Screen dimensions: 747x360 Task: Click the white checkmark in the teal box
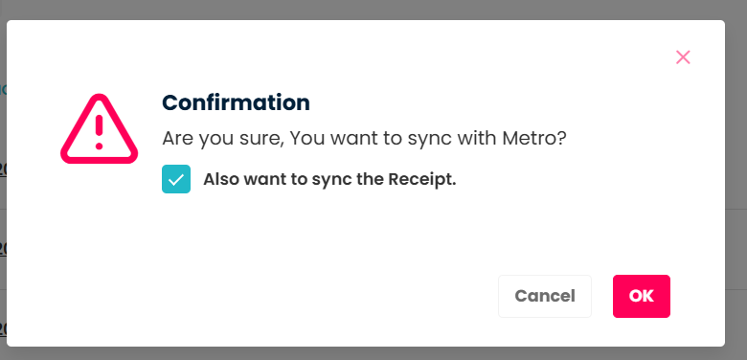[x=176, y=180]
